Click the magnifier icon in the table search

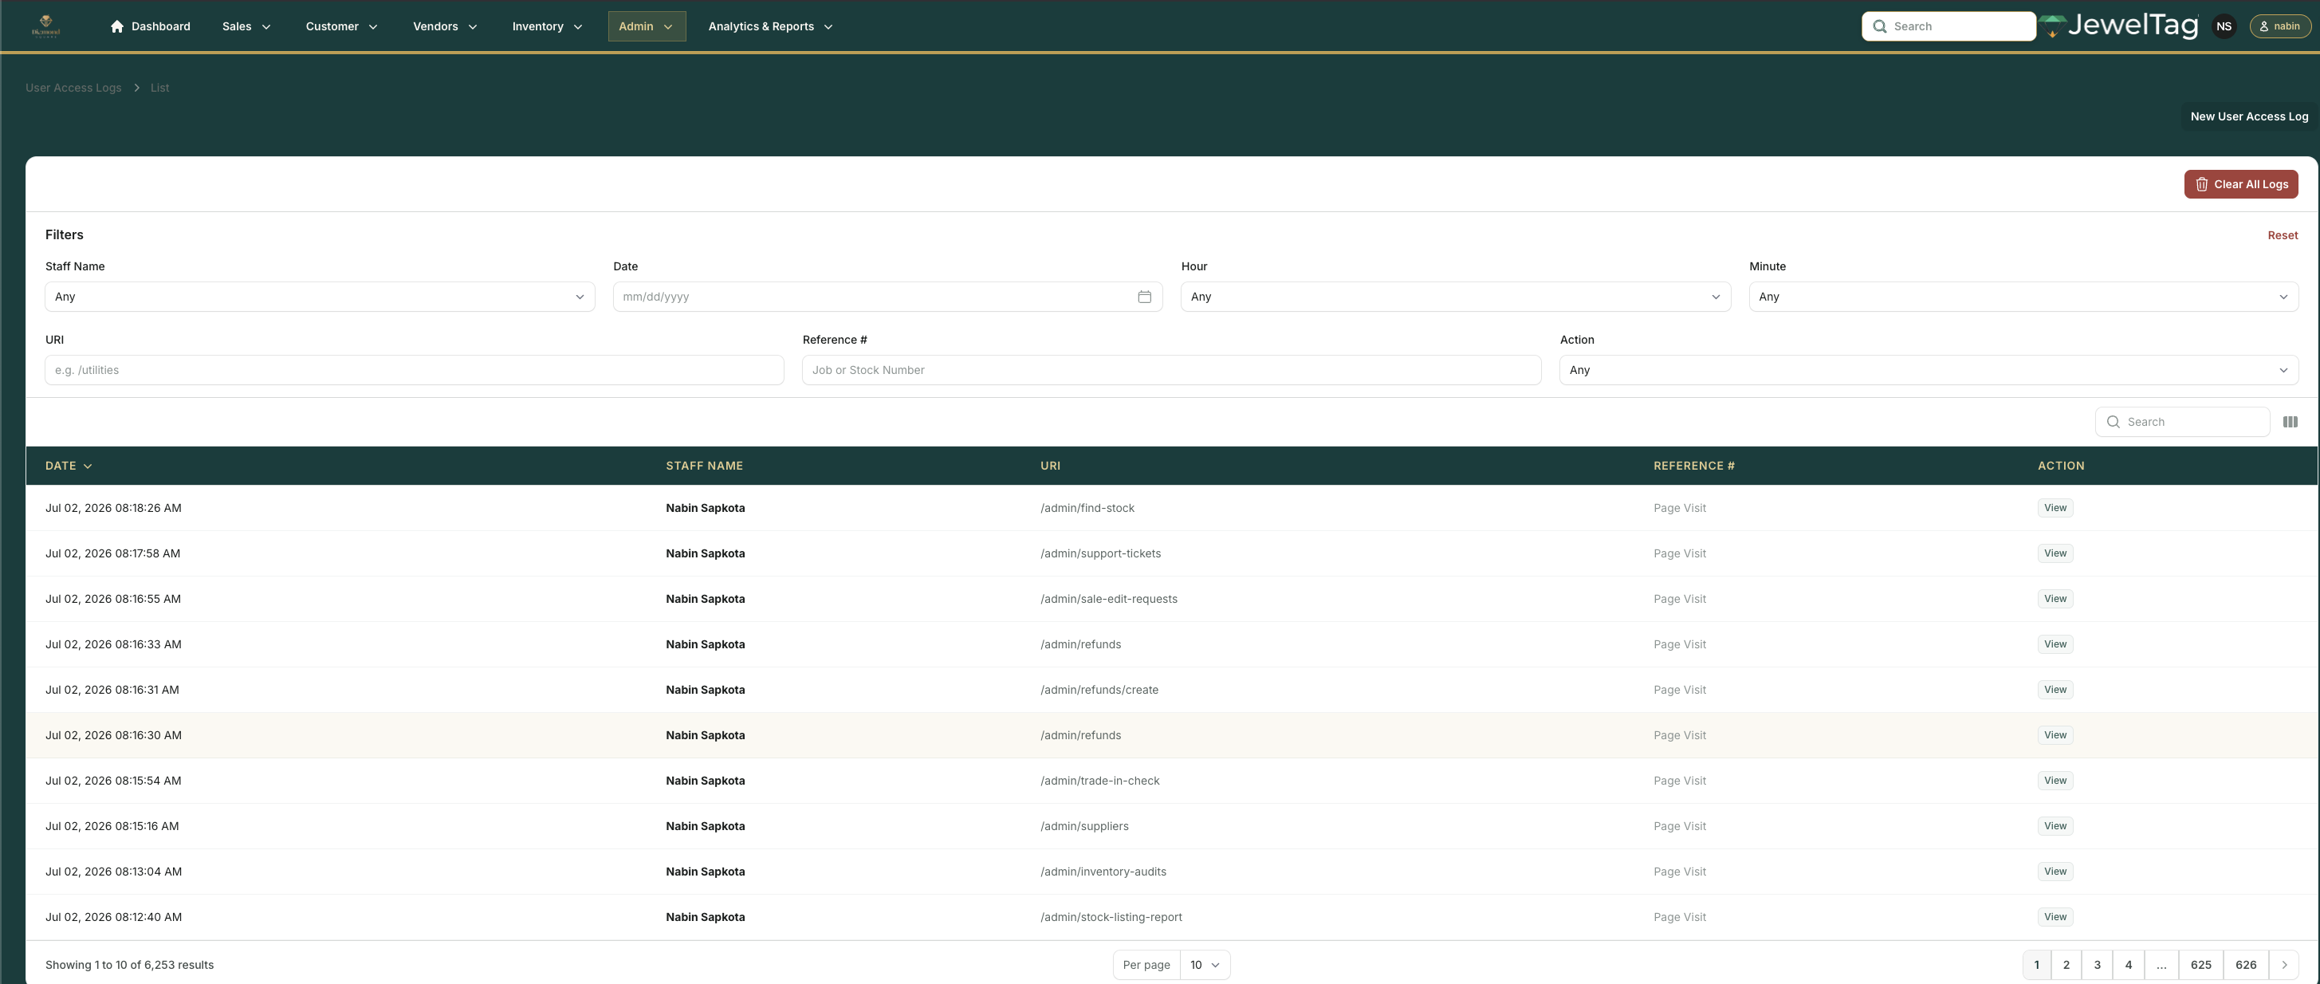click(x=2113, y=422)
